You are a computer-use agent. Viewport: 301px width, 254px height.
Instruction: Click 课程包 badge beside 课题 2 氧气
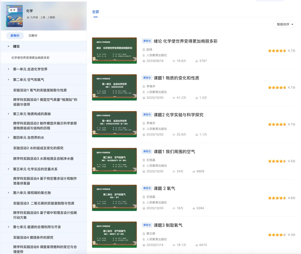tap(147, 188)
